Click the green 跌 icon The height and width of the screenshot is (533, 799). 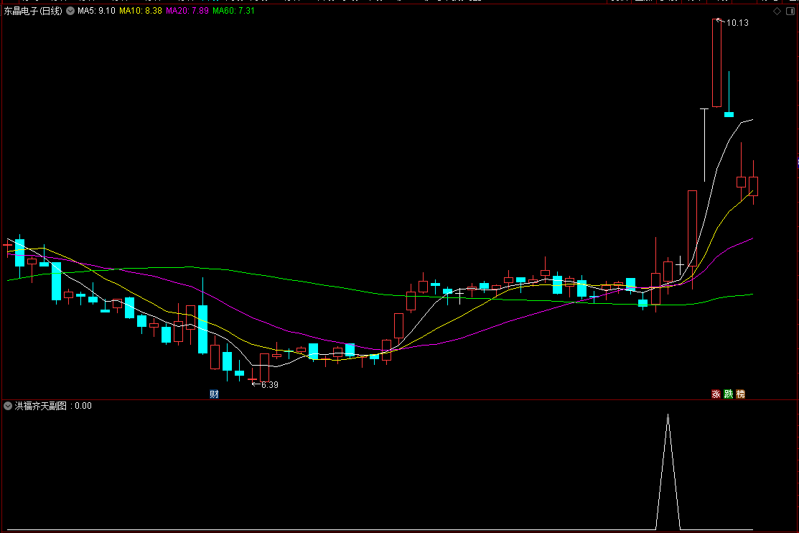pos(728,394)
